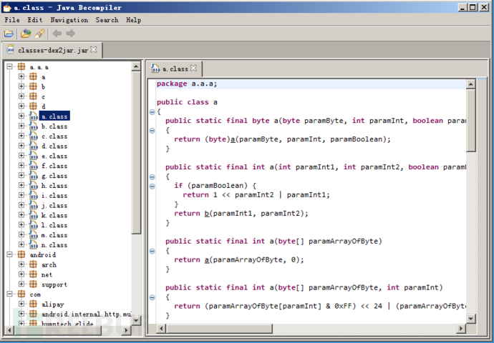Image resolution: width=494 pixels, height=343 pixels.
Task: Select package d icon in tree
Action: 33,106
